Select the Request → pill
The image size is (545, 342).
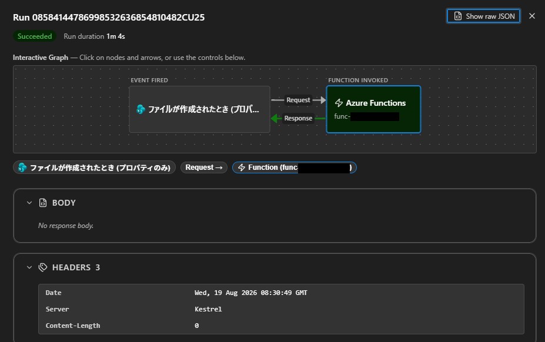pos(203,167)
